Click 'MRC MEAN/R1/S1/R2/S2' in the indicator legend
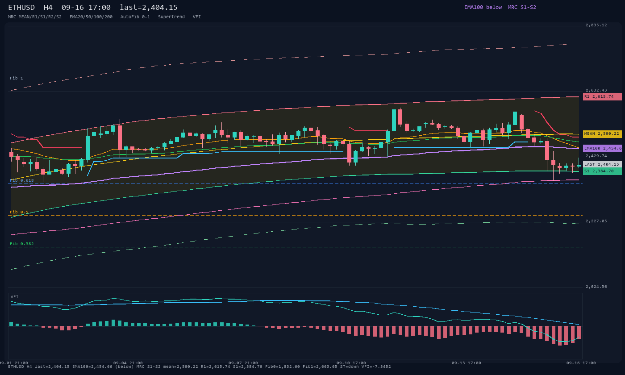This screenshot has height=375, width=625. pos(35,17)
